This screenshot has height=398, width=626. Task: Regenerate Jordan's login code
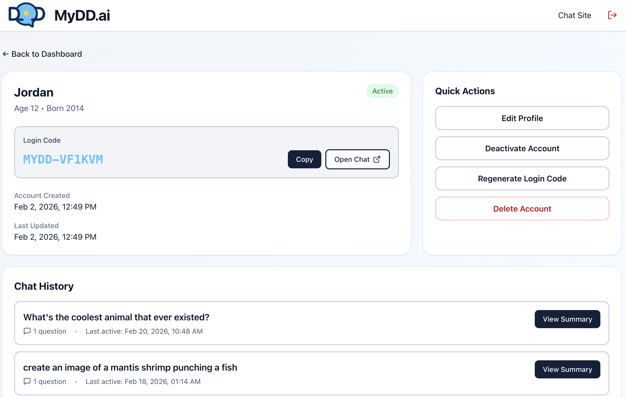pyautogui.click(x=522, y=178)
